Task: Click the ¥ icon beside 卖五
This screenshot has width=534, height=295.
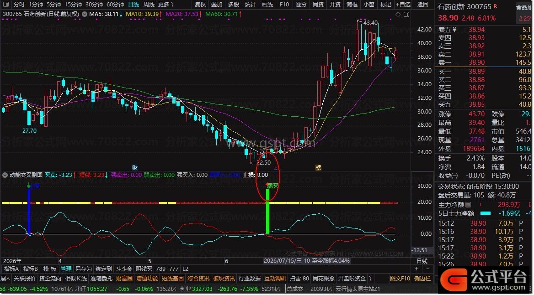Action: pos(454,30)
